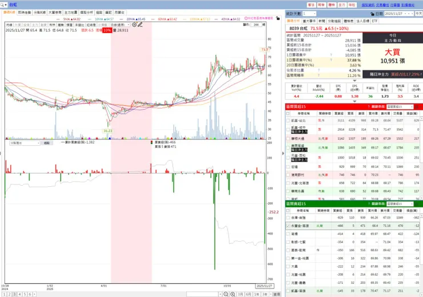
Task: Click the 主力 button in top bar
Action: point(342,5)
